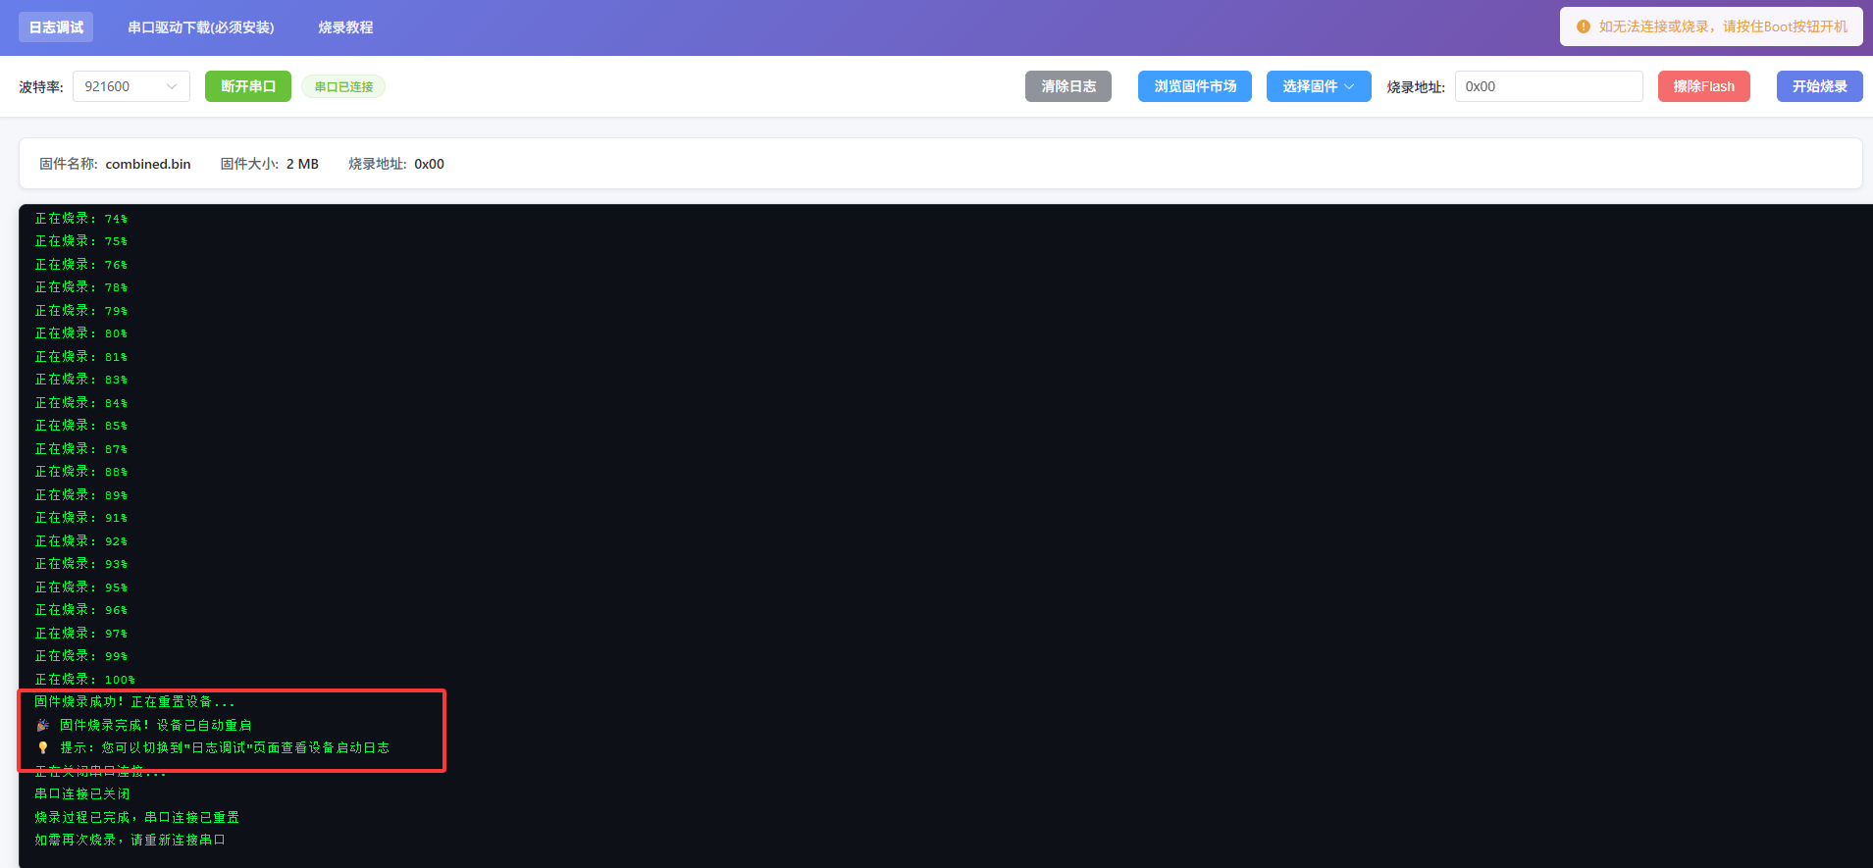Click the 串口连接已关闭 log line
Viewport: 1873px width, 868px height.
tap(82, 794)
